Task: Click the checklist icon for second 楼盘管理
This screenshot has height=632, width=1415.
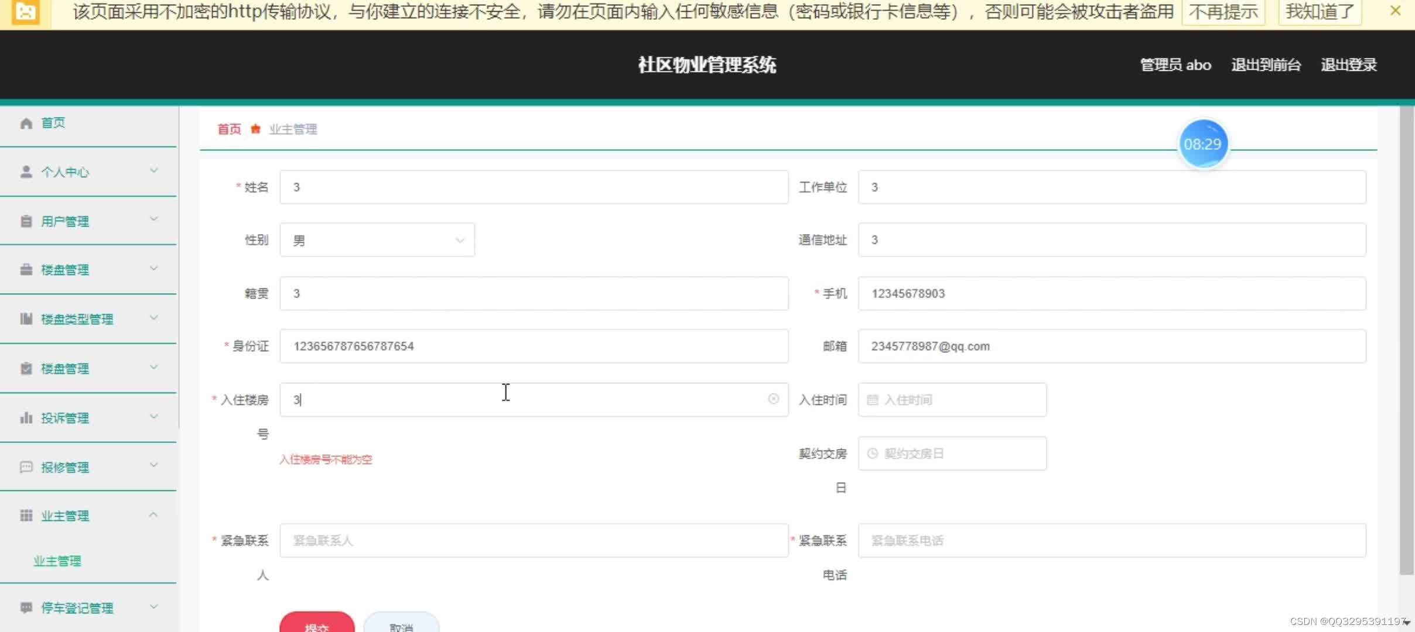Action: 26,368
